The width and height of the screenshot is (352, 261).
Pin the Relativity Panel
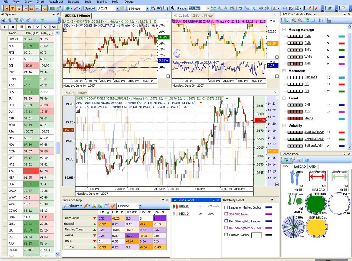point(272,200)
